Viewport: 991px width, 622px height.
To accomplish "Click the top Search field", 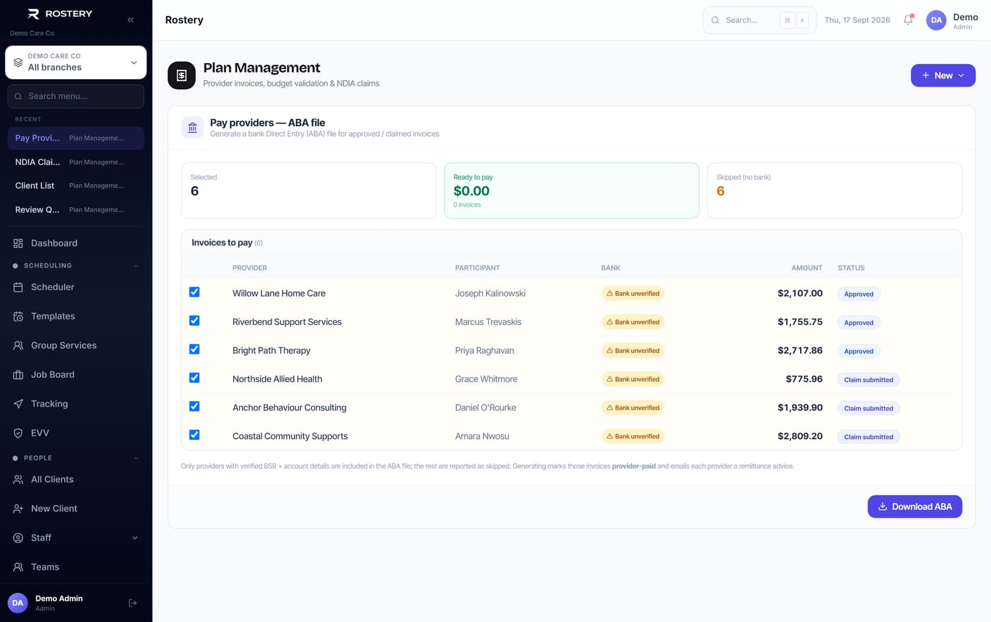I will pyautogui.click(x=759, y=20).
